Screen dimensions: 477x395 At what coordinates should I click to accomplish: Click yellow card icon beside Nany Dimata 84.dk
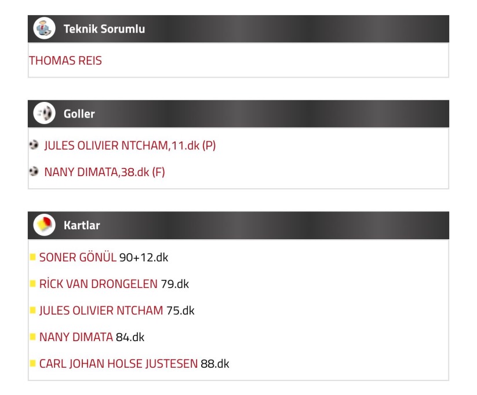coord(33,337)
